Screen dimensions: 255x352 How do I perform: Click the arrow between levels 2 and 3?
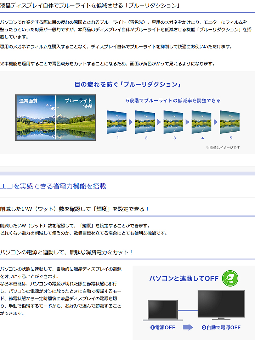coord(159,122)
